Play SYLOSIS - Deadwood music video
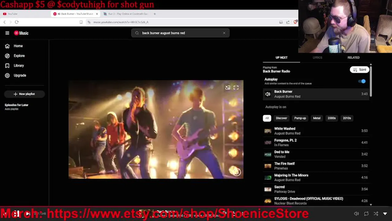Image resolution: width=392 pixels, height=221 pixels. pos(316,201)
